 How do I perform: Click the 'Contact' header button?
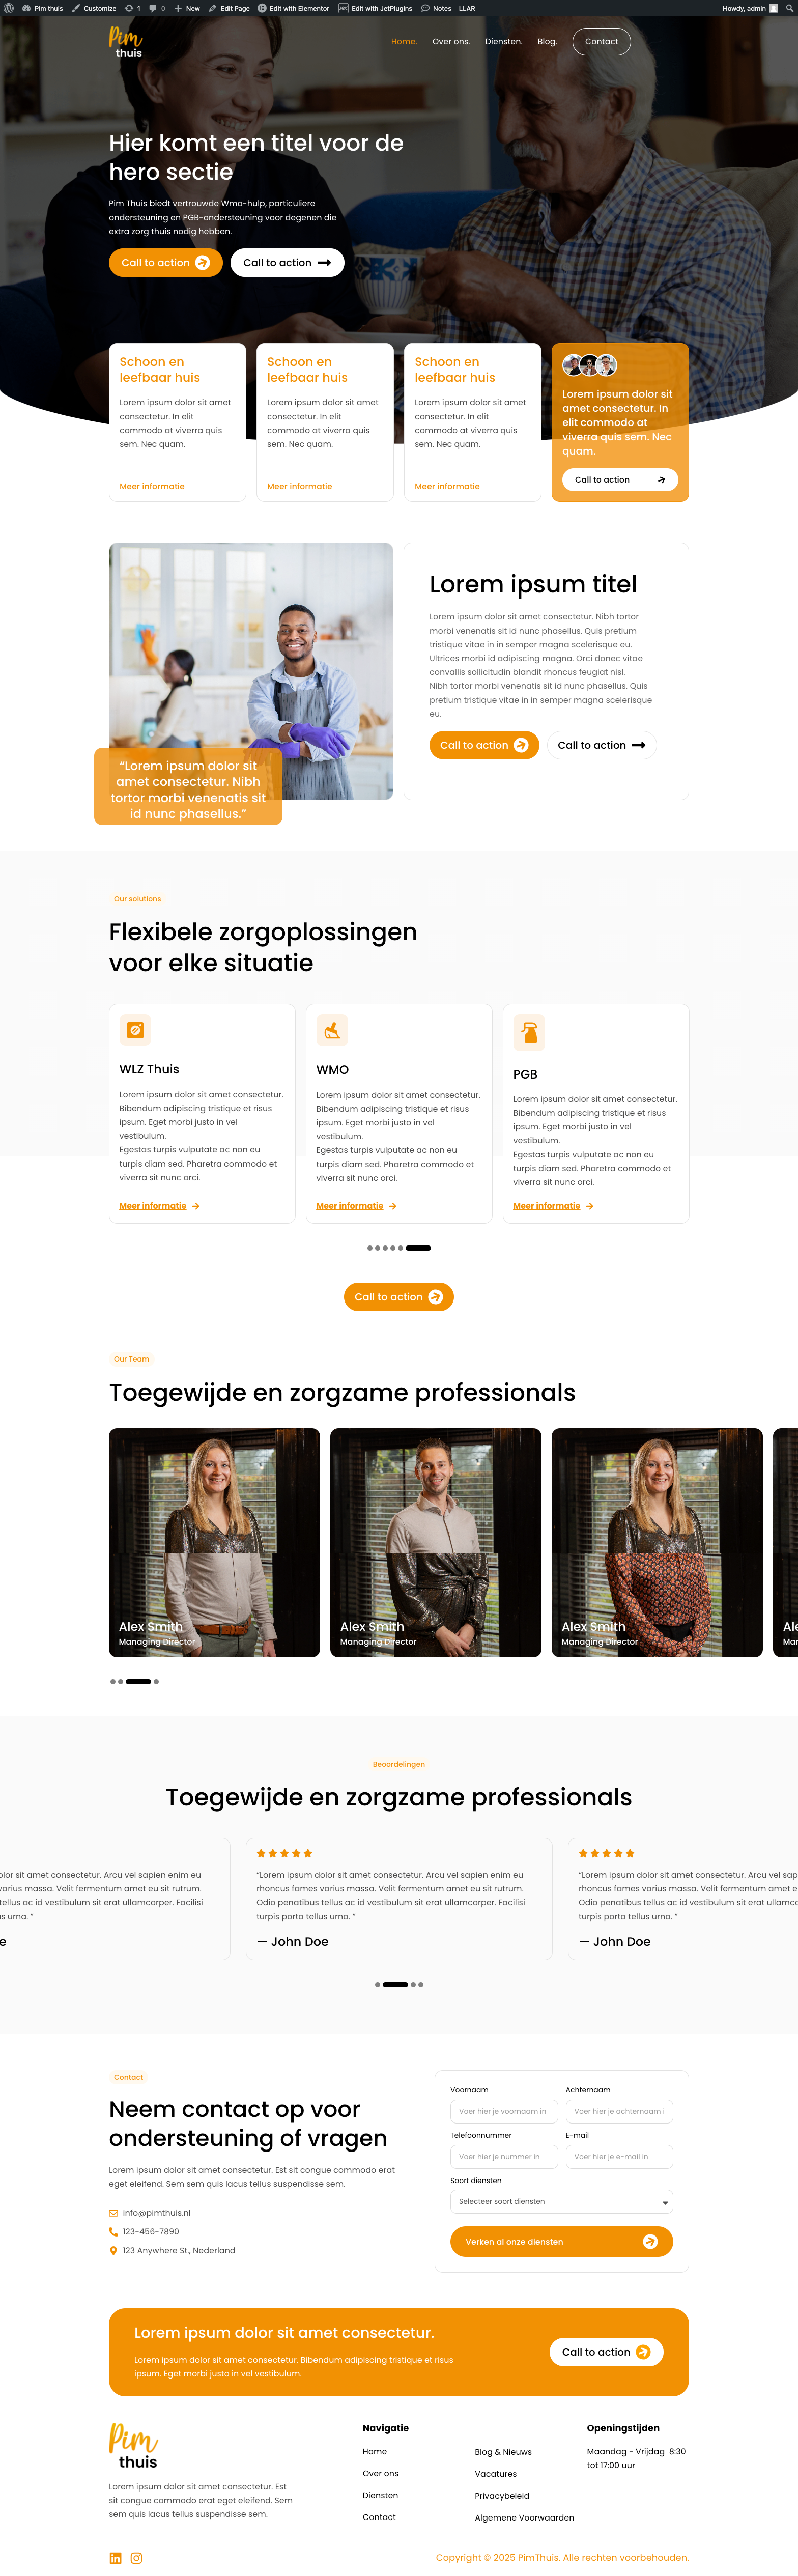pyautogui.click(x=601, y=42)
